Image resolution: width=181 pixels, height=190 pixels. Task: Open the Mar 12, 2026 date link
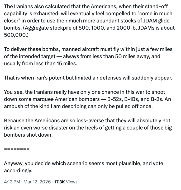(x=37, y=182)
